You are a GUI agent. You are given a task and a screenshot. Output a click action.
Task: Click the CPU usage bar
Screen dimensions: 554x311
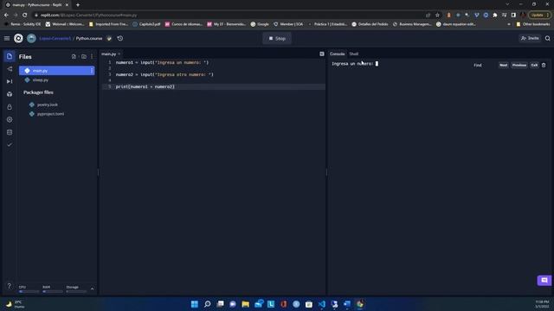[x=29, y=292]
